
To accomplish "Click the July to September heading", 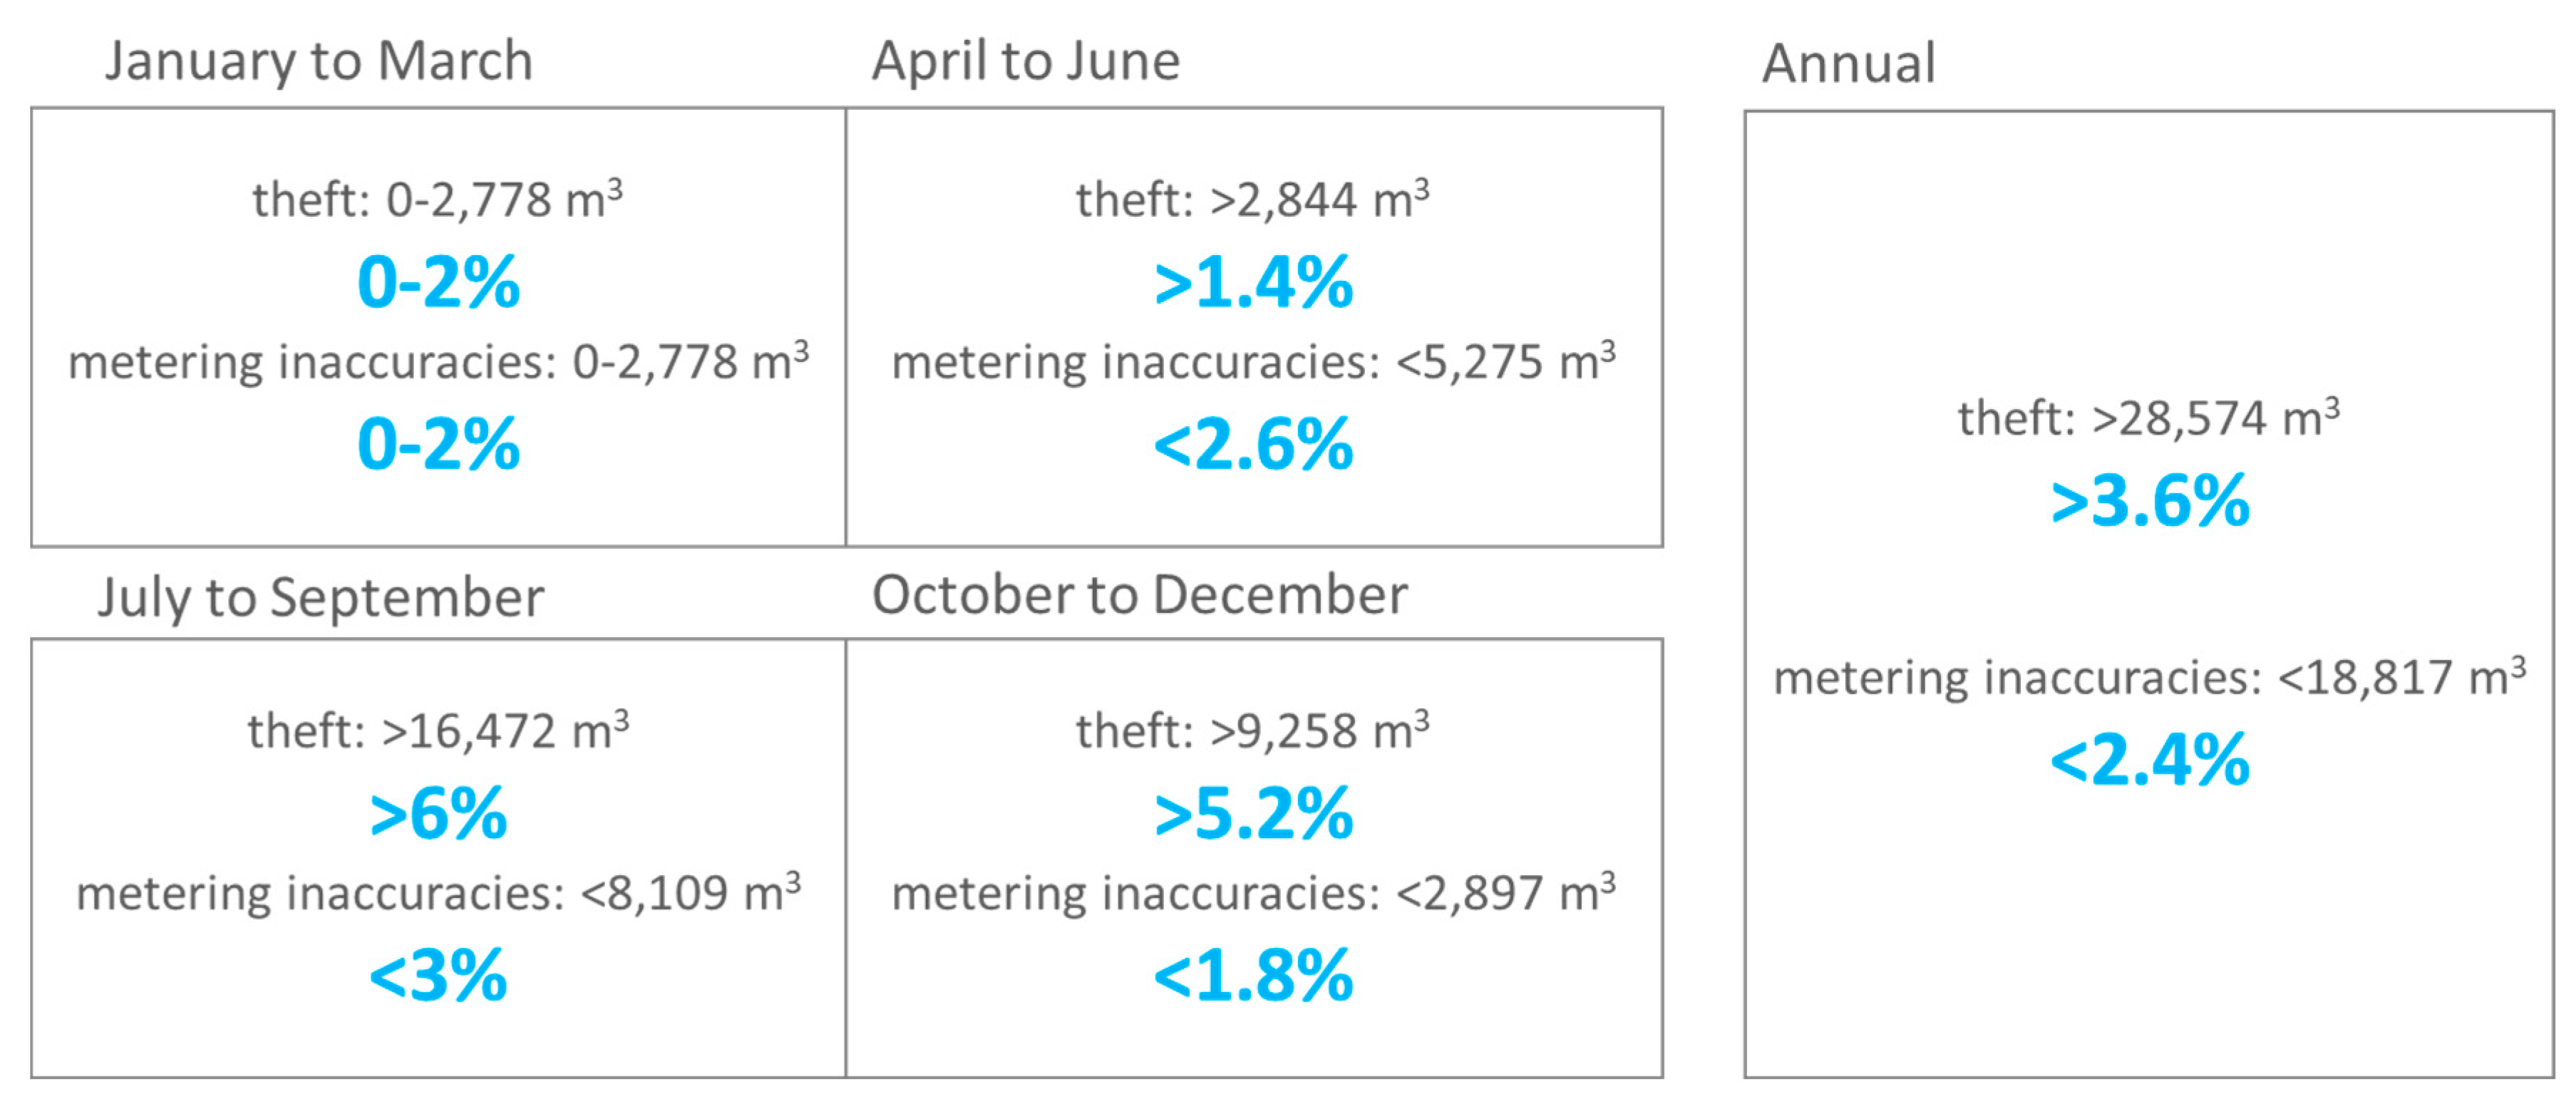I will tap(321, 597).
